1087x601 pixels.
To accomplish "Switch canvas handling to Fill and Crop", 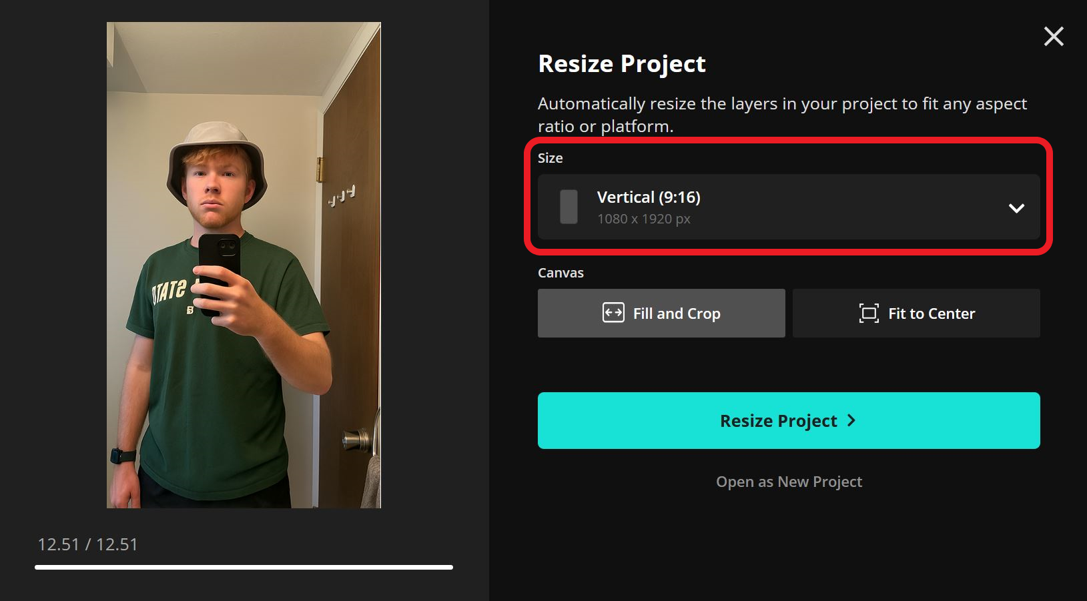I will tap(661, 313).
